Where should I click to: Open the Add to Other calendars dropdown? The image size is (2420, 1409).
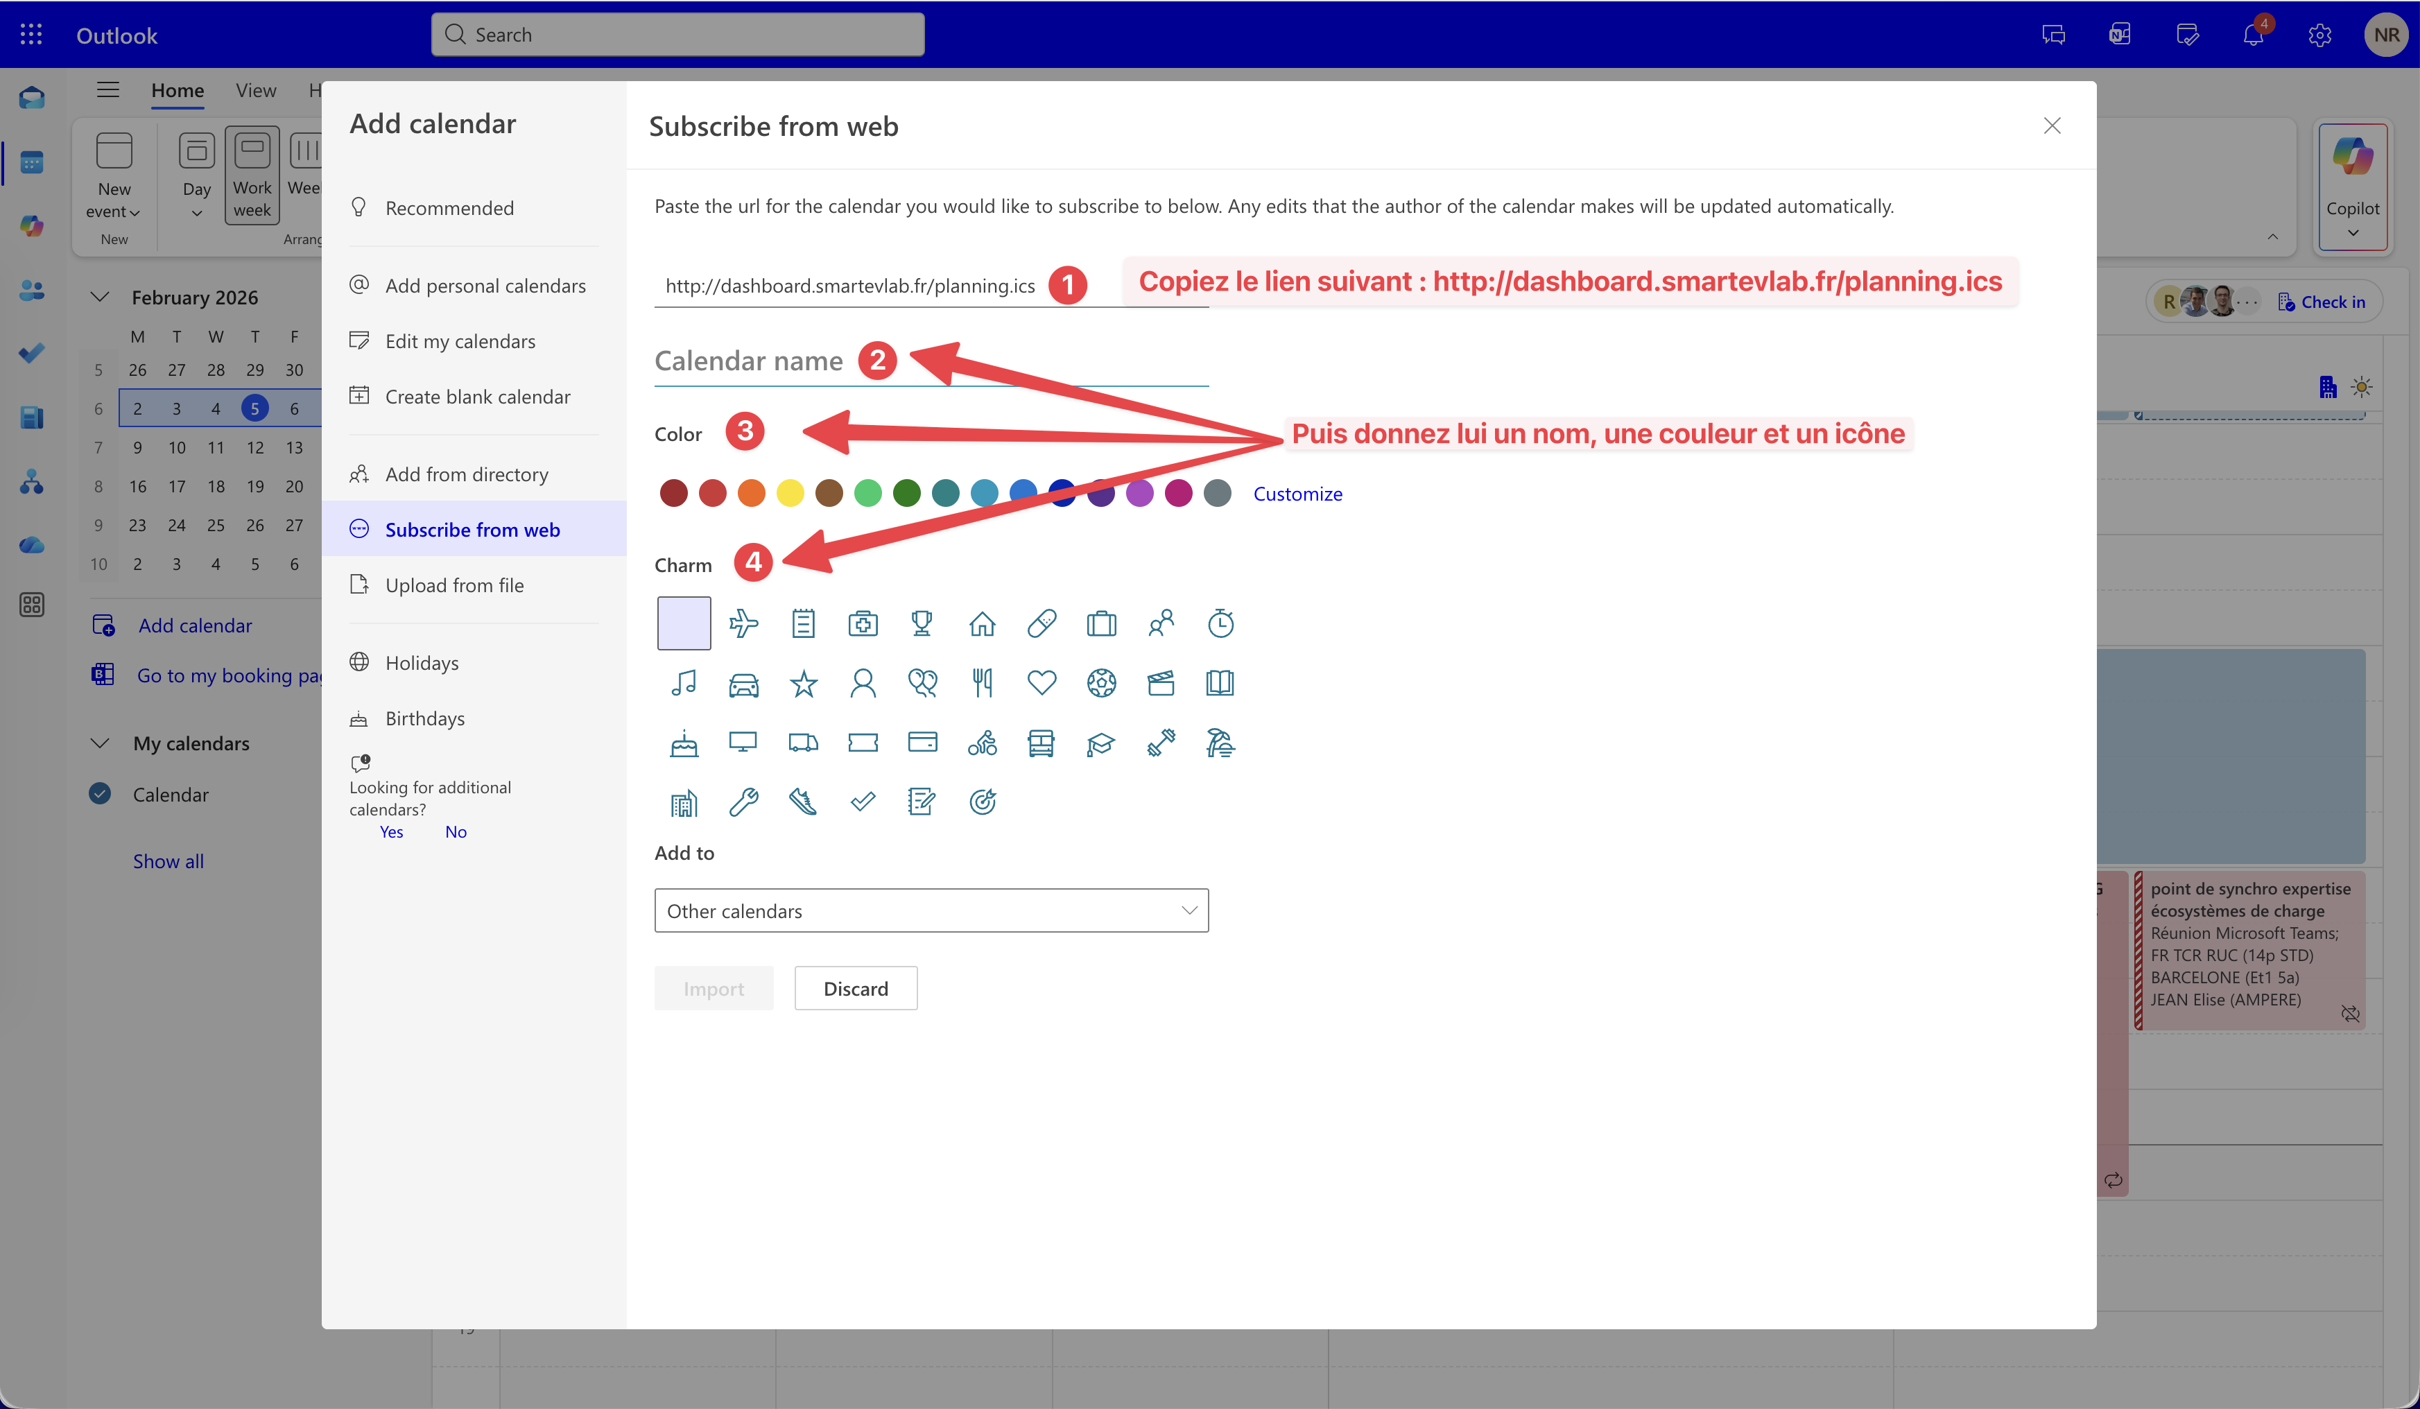pyautogui.click(x=931, y=910)
